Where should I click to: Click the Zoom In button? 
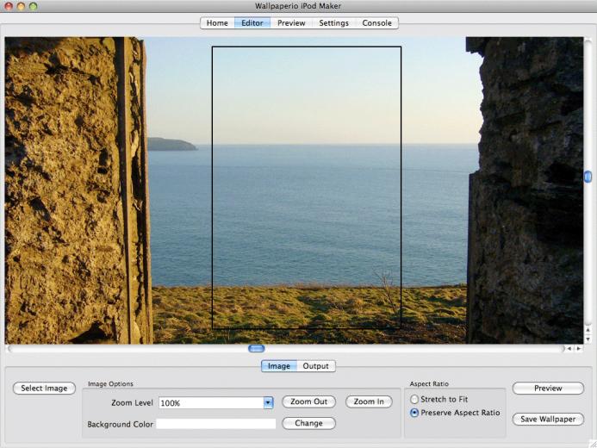(x=369, y=401)
